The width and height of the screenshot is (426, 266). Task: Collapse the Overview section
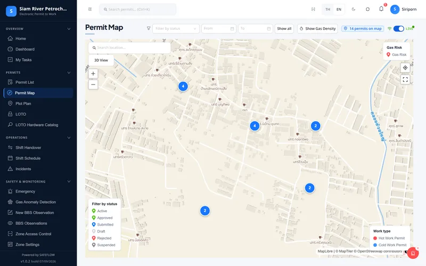click(69, 29)
